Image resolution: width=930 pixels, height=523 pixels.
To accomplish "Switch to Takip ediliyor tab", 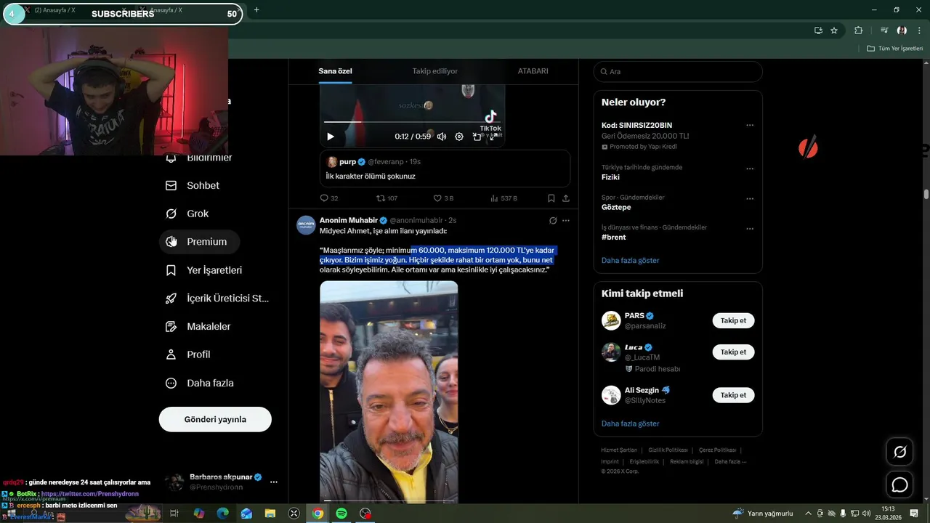I will pyautogui.click(x=435, y=71).
